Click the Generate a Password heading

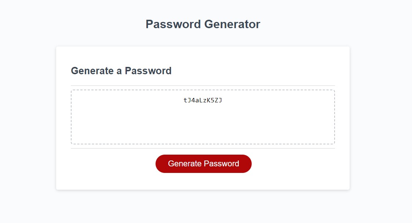(x=121, y=71)
